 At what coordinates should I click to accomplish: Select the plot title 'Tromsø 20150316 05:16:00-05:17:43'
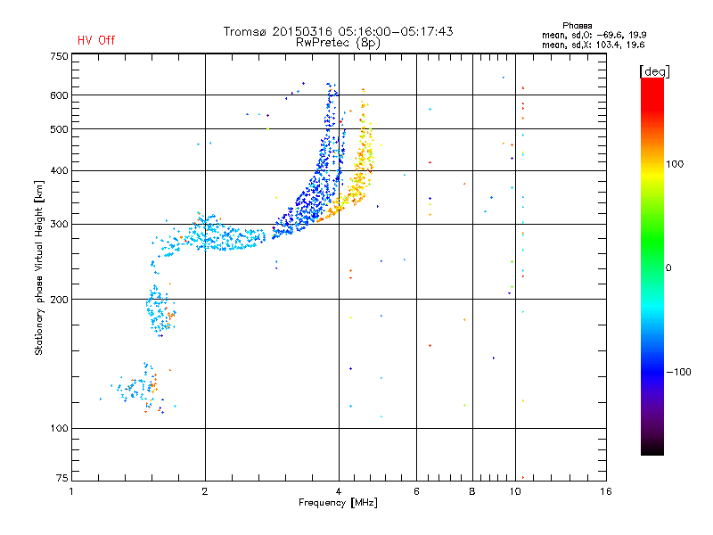(x=338, y=31)
